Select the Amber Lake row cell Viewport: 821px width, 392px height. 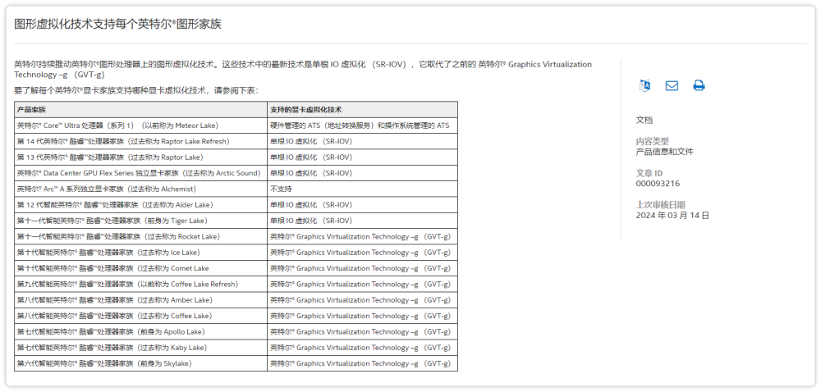point(141,300)
